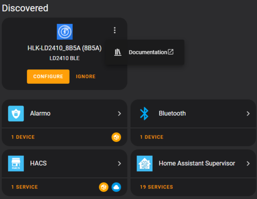Open the Documentation menu entry
Viewport: 257px width, 199px height.
[x=144, y=52]
